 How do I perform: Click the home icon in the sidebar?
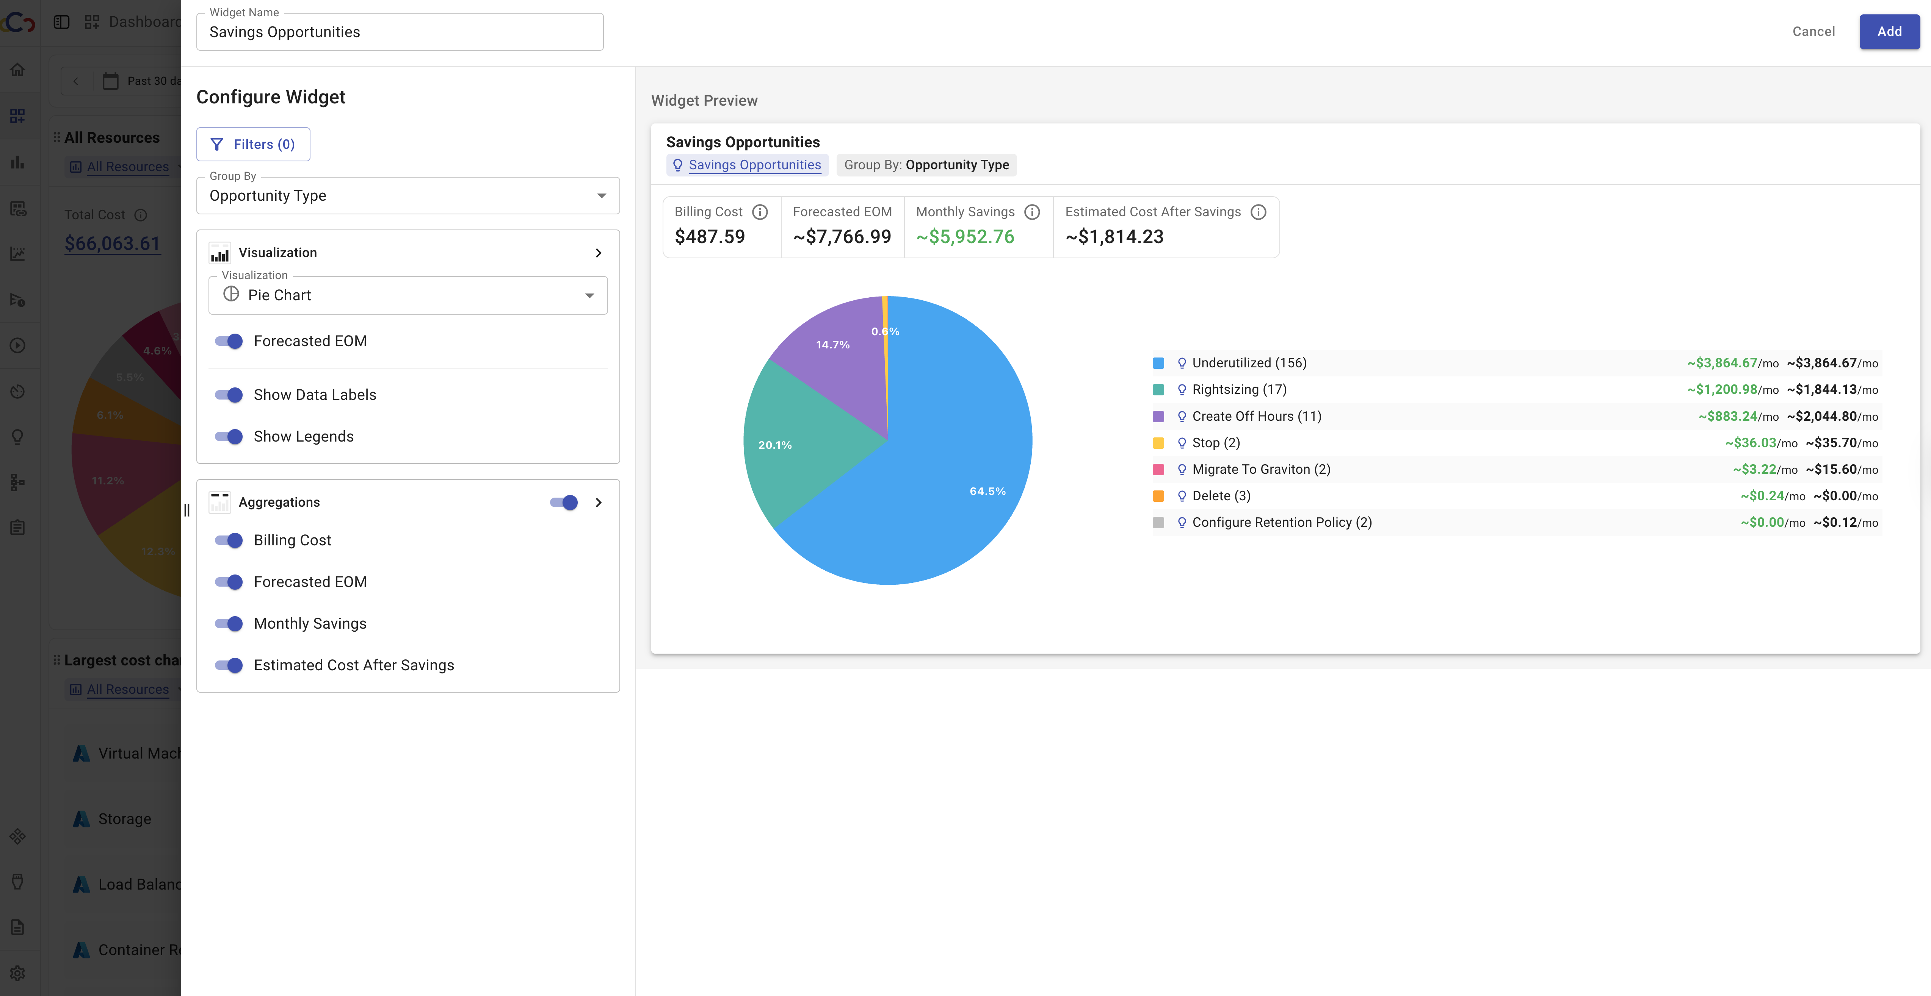click(x=18, y=70)
